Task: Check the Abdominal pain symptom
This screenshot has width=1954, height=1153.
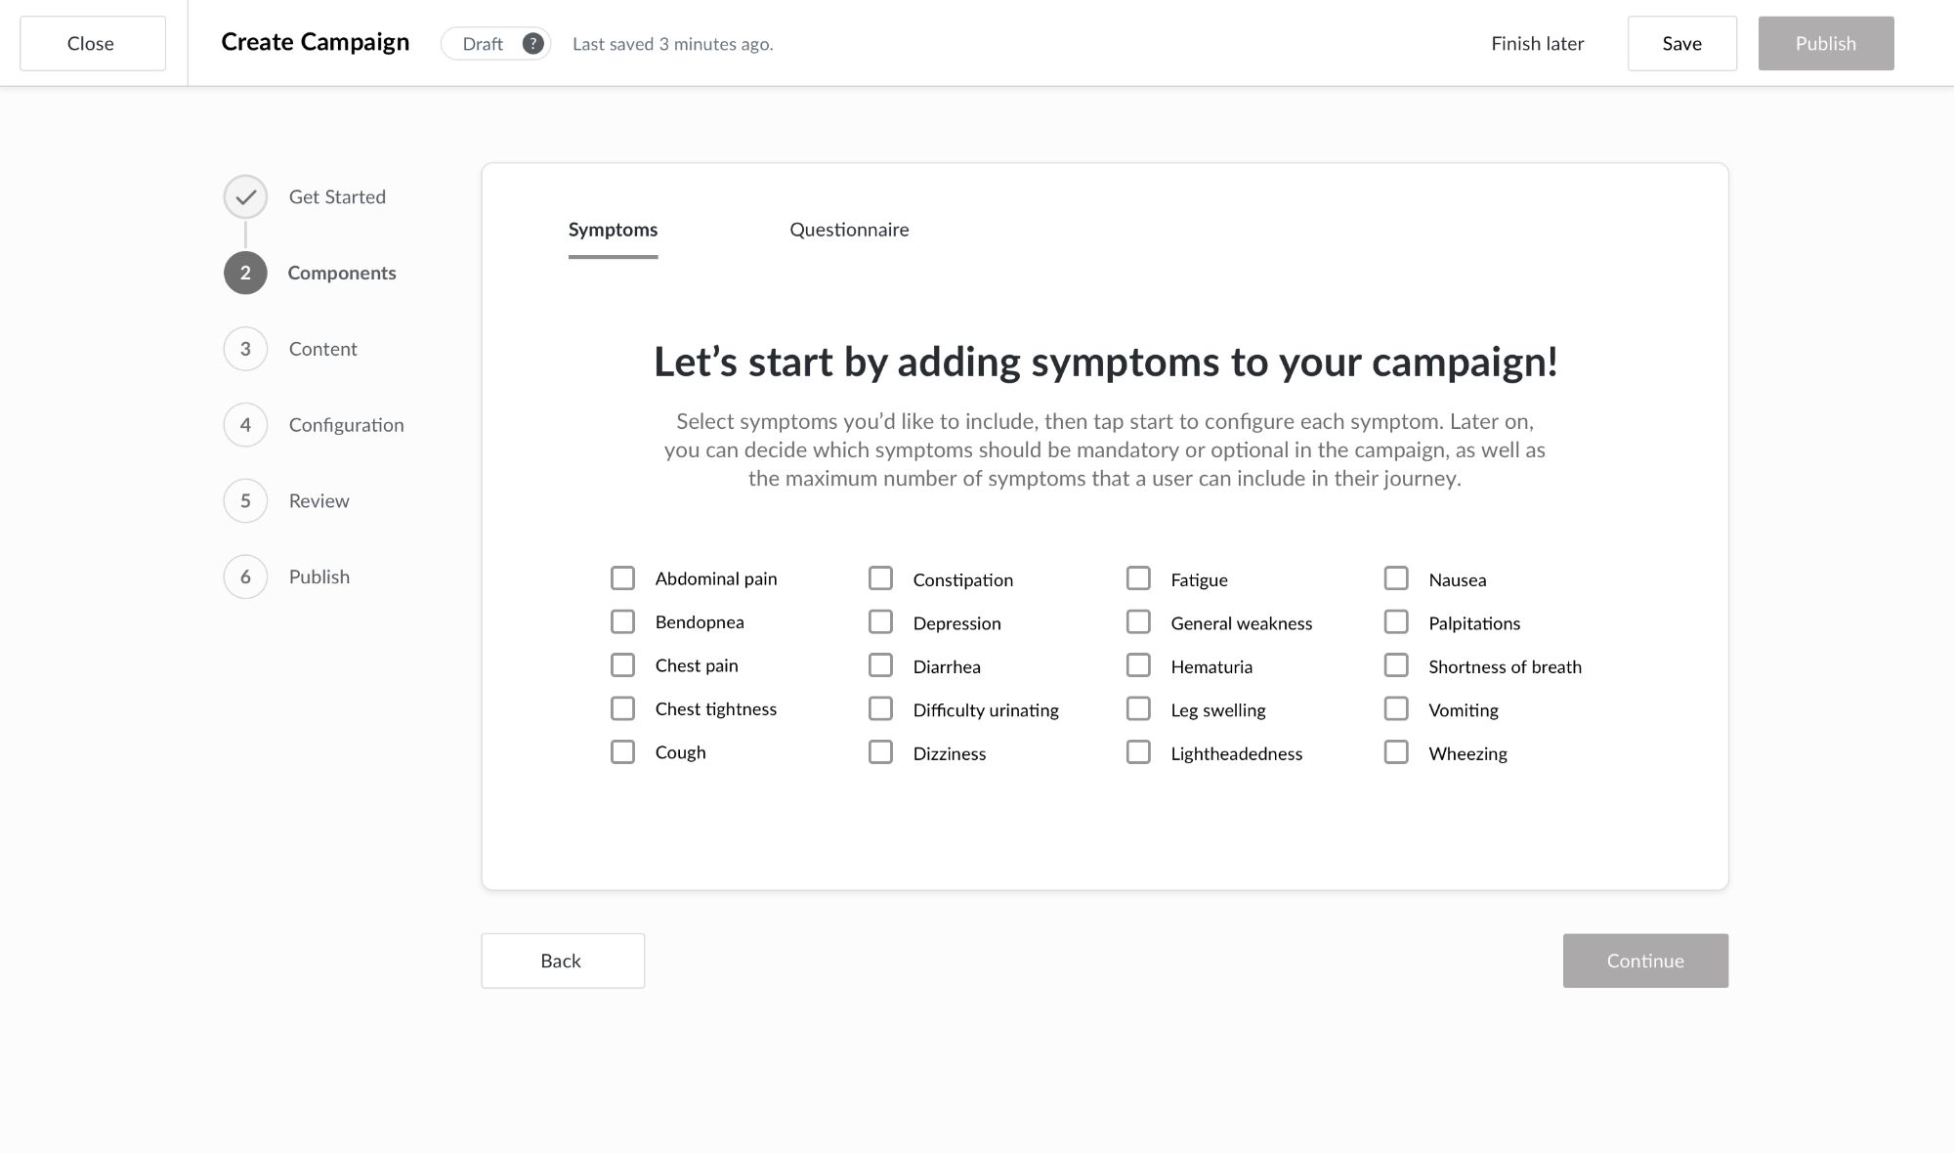Action: tap(622, 577)
